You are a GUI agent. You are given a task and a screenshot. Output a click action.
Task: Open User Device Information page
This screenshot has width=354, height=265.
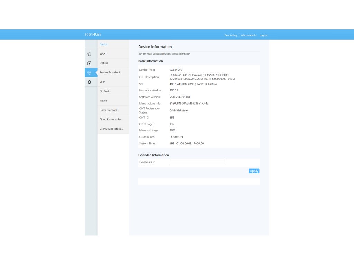[x=111, y=129]
